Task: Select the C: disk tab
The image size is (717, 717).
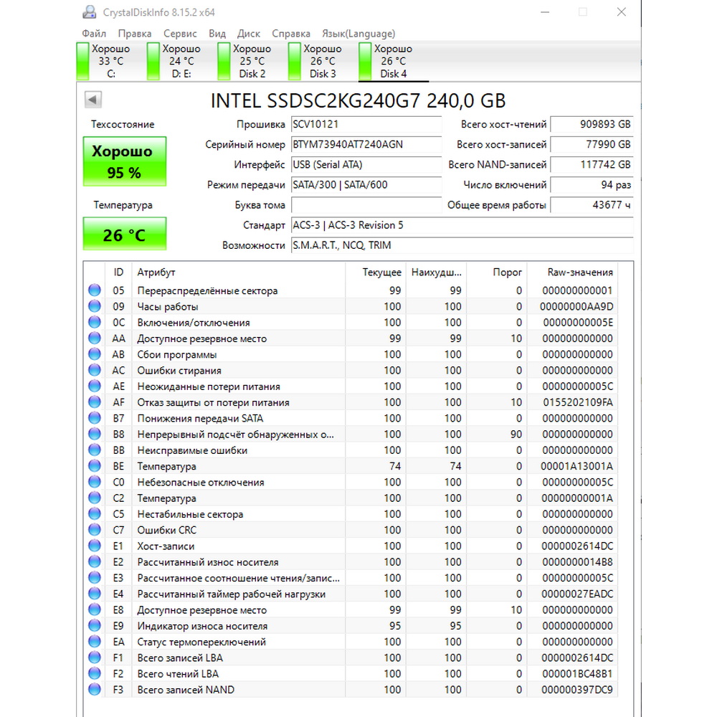Action: (109, 61)
